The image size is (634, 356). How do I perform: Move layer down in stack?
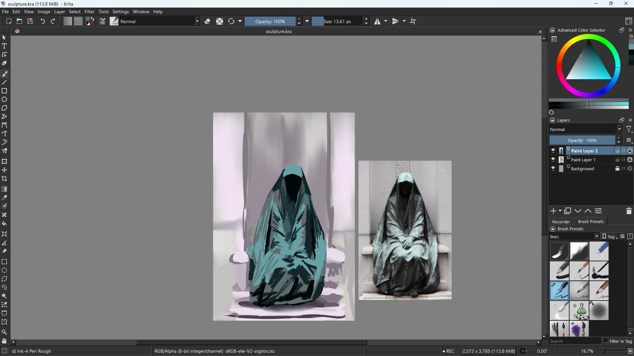pyautogui.click(x=577, y=211)
